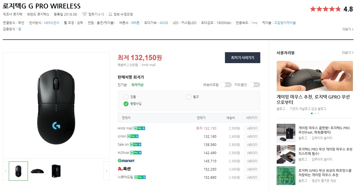Image resolution: width=357 pixels, height=191 pixels.
Task: Select product box thumbnail
Action: coord(56,171)
